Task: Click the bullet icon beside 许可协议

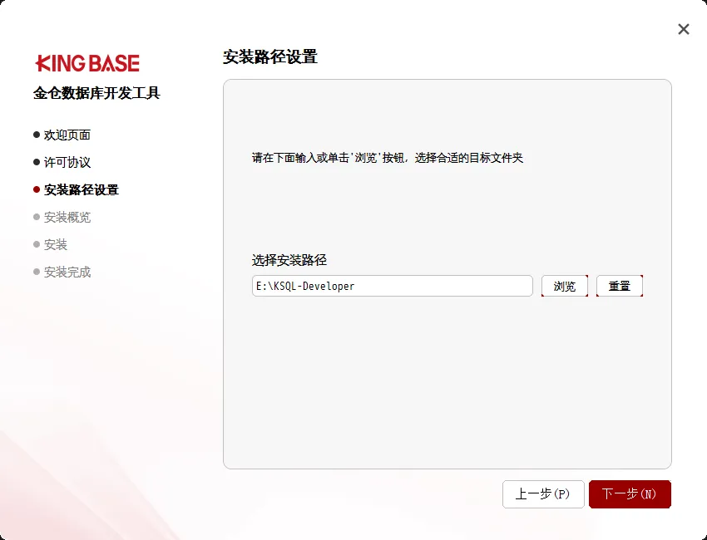Action: (35, 162)
